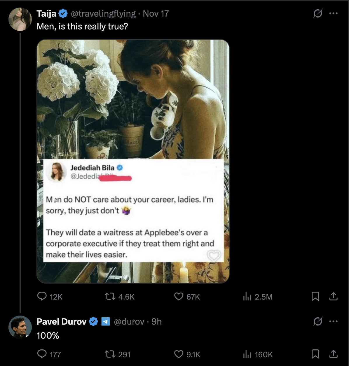Viewport: 349px width, 366px height.
Task: Open Grok icon on Durov's reply
Action: (317, 321)
